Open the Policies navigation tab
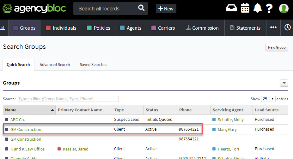Viewport: 293px width, 159px height. click(99, 28)
